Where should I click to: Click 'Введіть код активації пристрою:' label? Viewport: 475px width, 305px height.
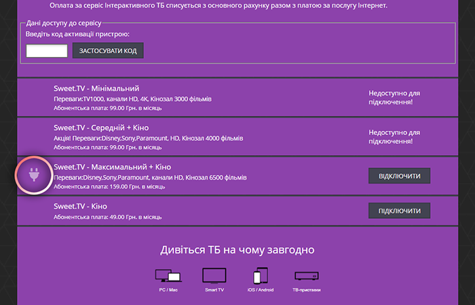tap(77, 34)
